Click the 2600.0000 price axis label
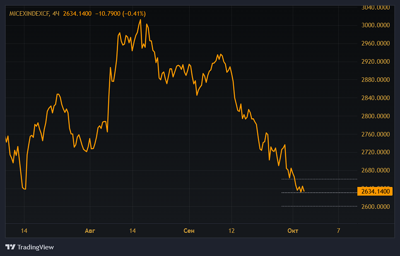This screenshot has height=256, width=400. [376, 207]
